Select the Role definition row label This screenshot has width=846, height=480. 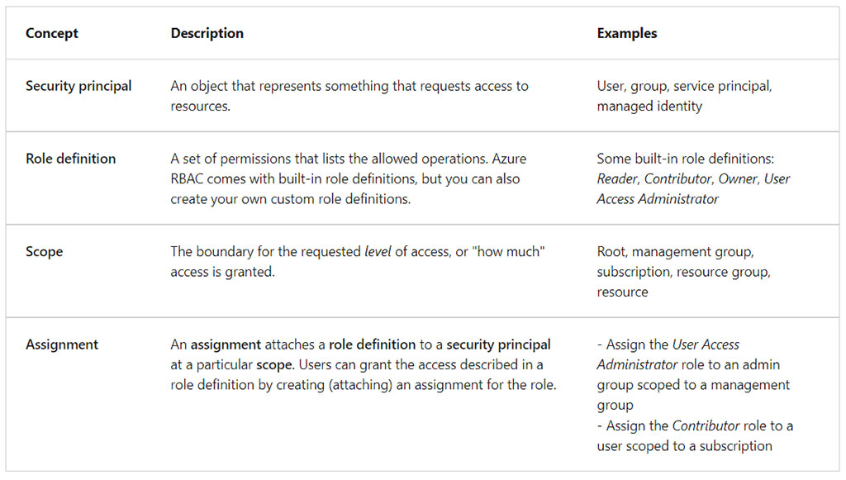pyautogui.click(x=70, y=159)
